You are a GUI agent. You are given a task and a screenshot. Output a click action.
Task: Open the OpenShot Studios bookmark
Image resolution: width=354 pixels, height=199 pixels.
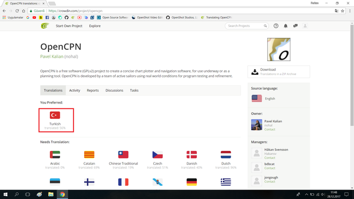click(x=182, y=17)
